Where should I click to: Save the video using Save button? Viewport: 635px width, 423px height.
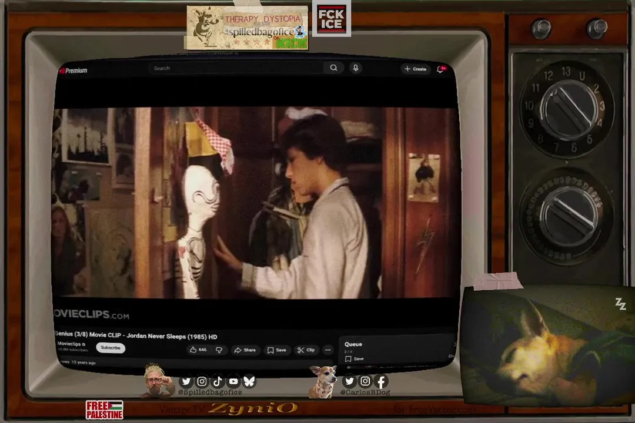tap(277, 350)
